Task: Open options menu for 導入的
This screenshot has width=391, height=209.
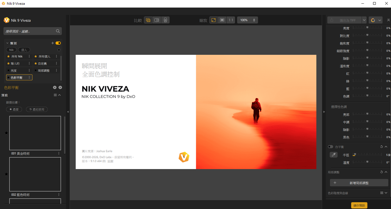Action: (29, 63)
